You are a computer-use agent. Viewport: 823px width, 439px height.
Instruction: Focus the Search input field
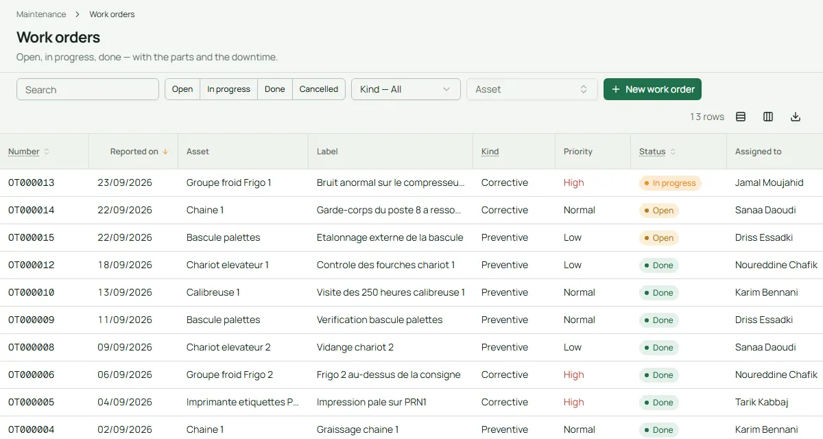(x=88, y=89)
